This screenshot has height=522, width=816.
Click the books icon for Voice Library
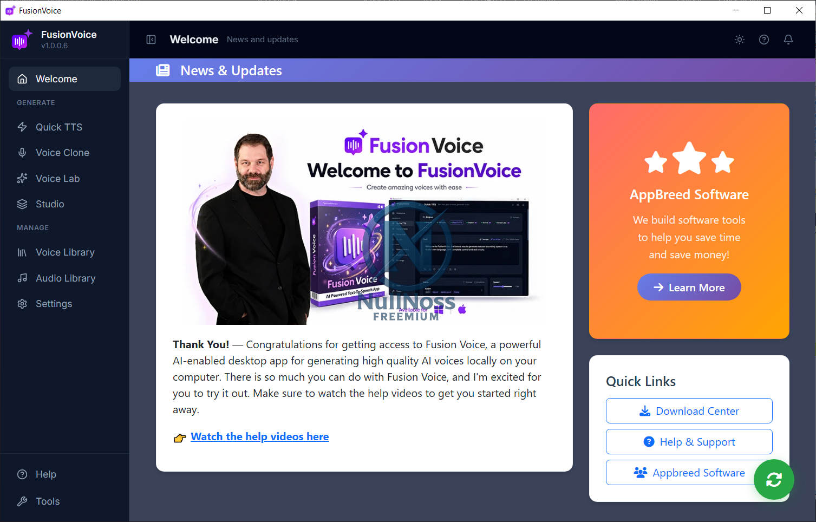22,252
